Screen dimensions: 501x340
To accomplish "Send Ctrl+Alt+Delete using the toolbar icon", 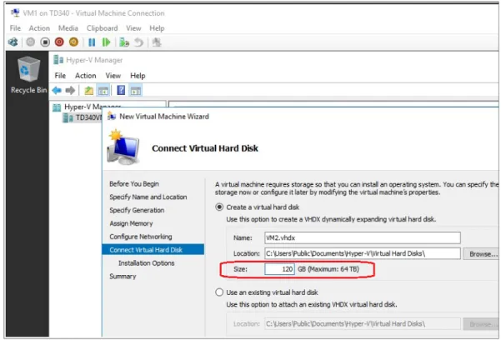I will tap(13, 42).
